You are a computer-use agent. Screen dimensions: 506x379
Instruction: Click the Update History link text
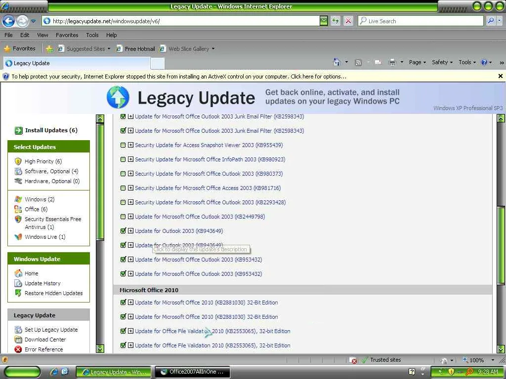[x=42, y=283]
